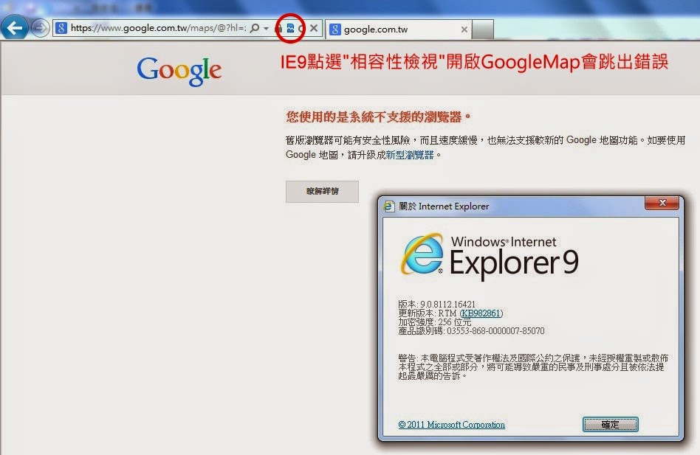Viewport: 700px width, 455px height.
Task: Open the 新型瀏覽器 link
Action: 410,155
